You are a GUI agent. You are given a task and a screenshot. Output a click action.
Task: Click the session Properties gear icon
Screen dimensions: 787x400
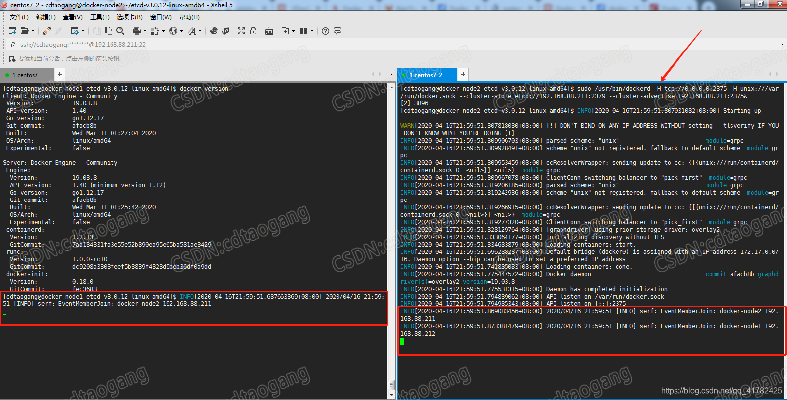pyautogui.click(x=75, y=31)
